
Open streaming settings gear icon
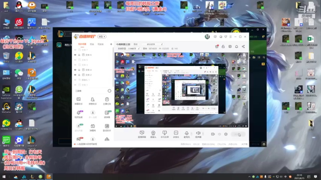226,134
